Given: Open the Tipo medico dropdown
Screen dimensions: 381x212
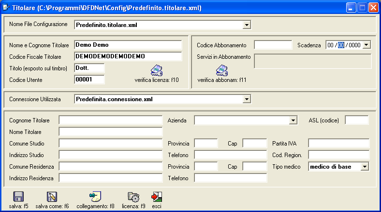Looking at the screenshot, I should click(x=365, y=167).
